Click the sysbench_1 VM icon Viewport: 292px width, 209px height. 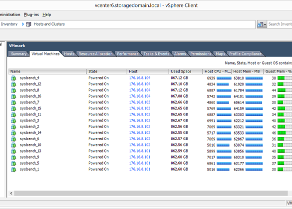[x=13, y=169]
